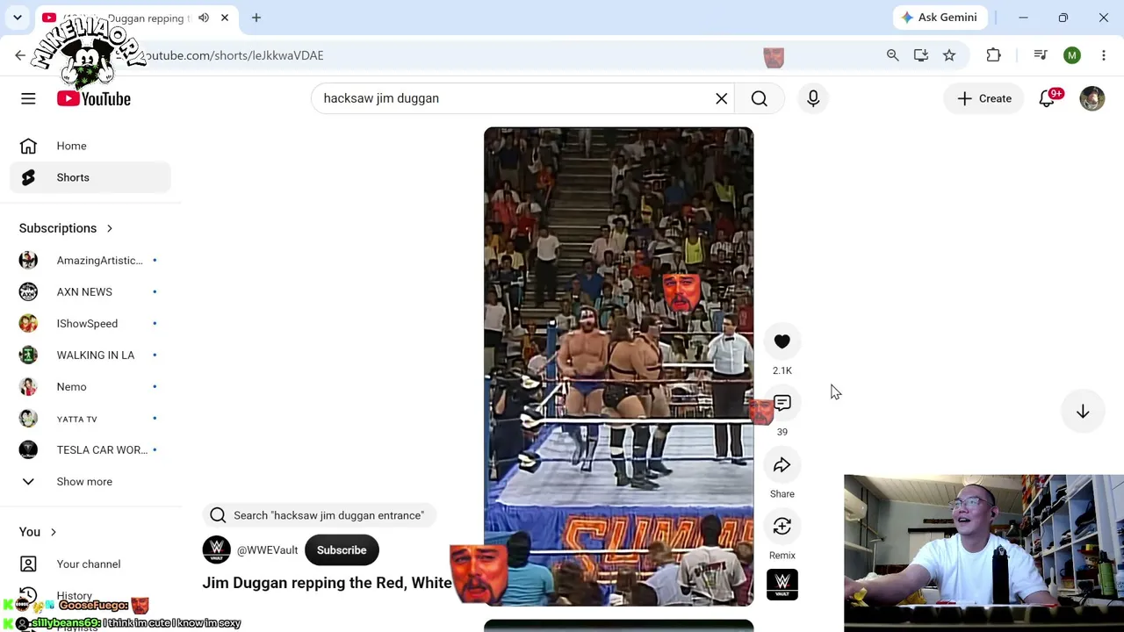The image size is (1124, 632).
Task: Search "hacksaw jim duggan entrance" suggestion
Action: tap(319, 515)
